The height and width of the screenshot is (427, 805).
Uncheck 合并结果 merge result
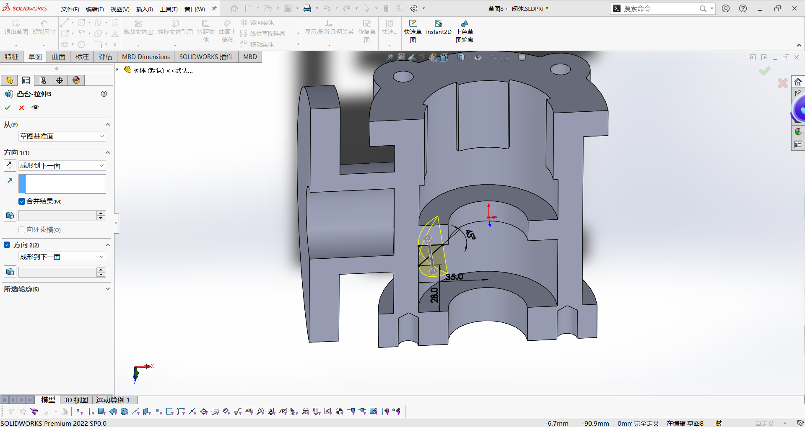tap(22, 201)
